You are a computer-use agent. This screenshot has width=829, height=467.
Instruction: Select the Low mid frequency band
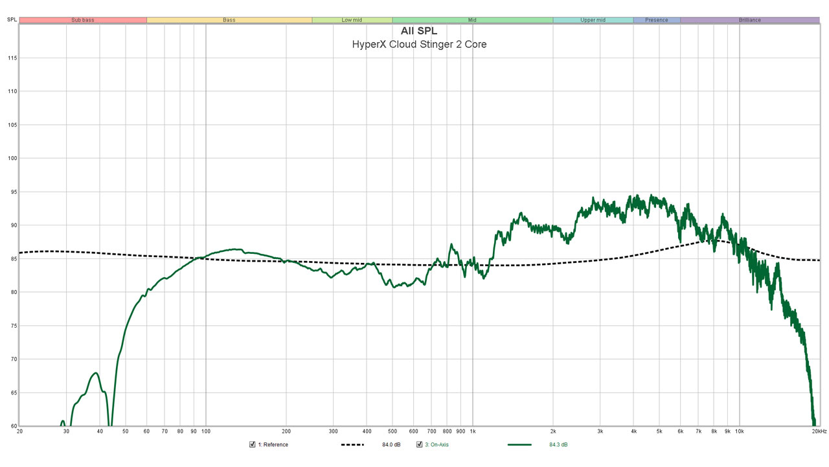(352, 20)
